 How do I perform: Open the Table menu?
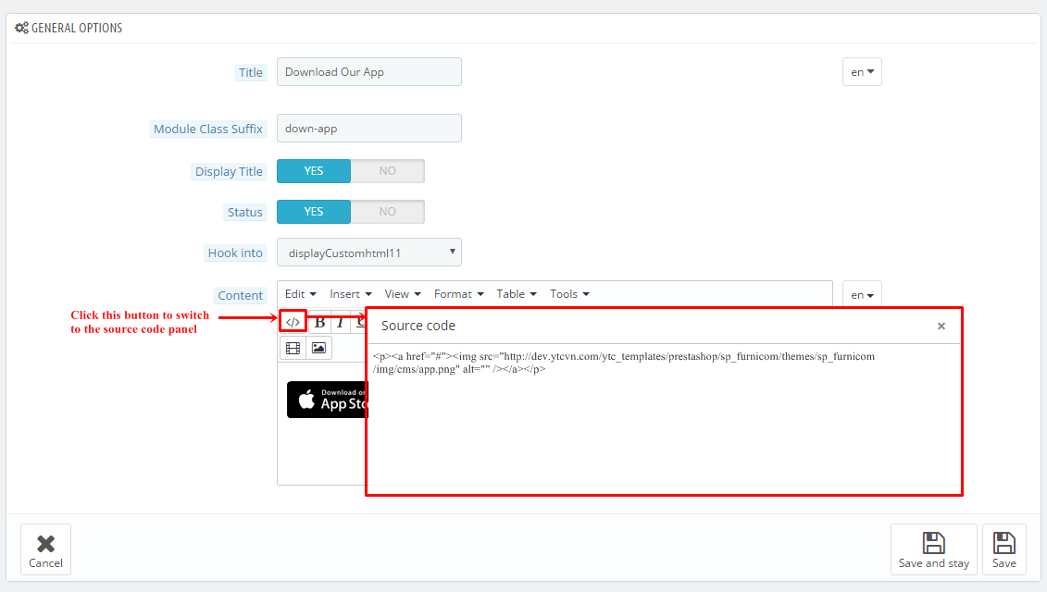pos(517,293)
